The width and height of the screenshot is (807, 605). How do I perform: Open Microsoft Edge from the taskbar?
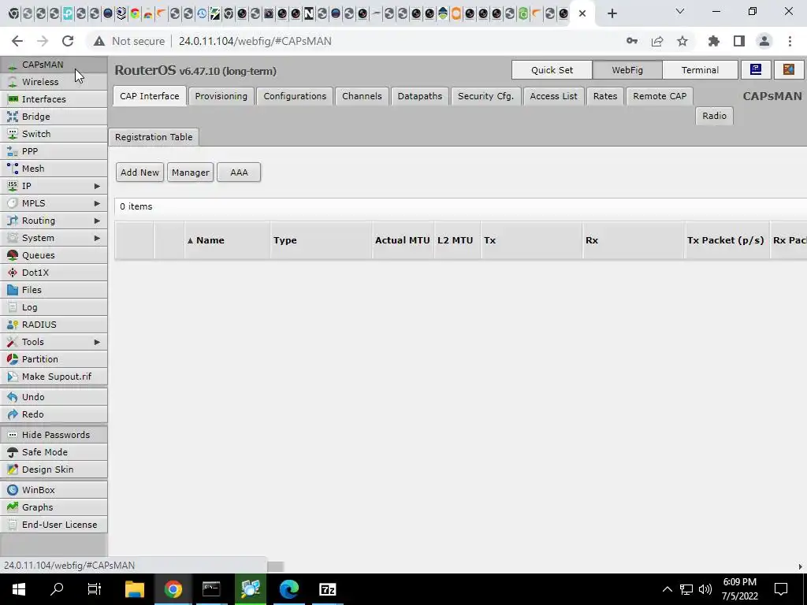pyautogui.click(x=288, y=589)
